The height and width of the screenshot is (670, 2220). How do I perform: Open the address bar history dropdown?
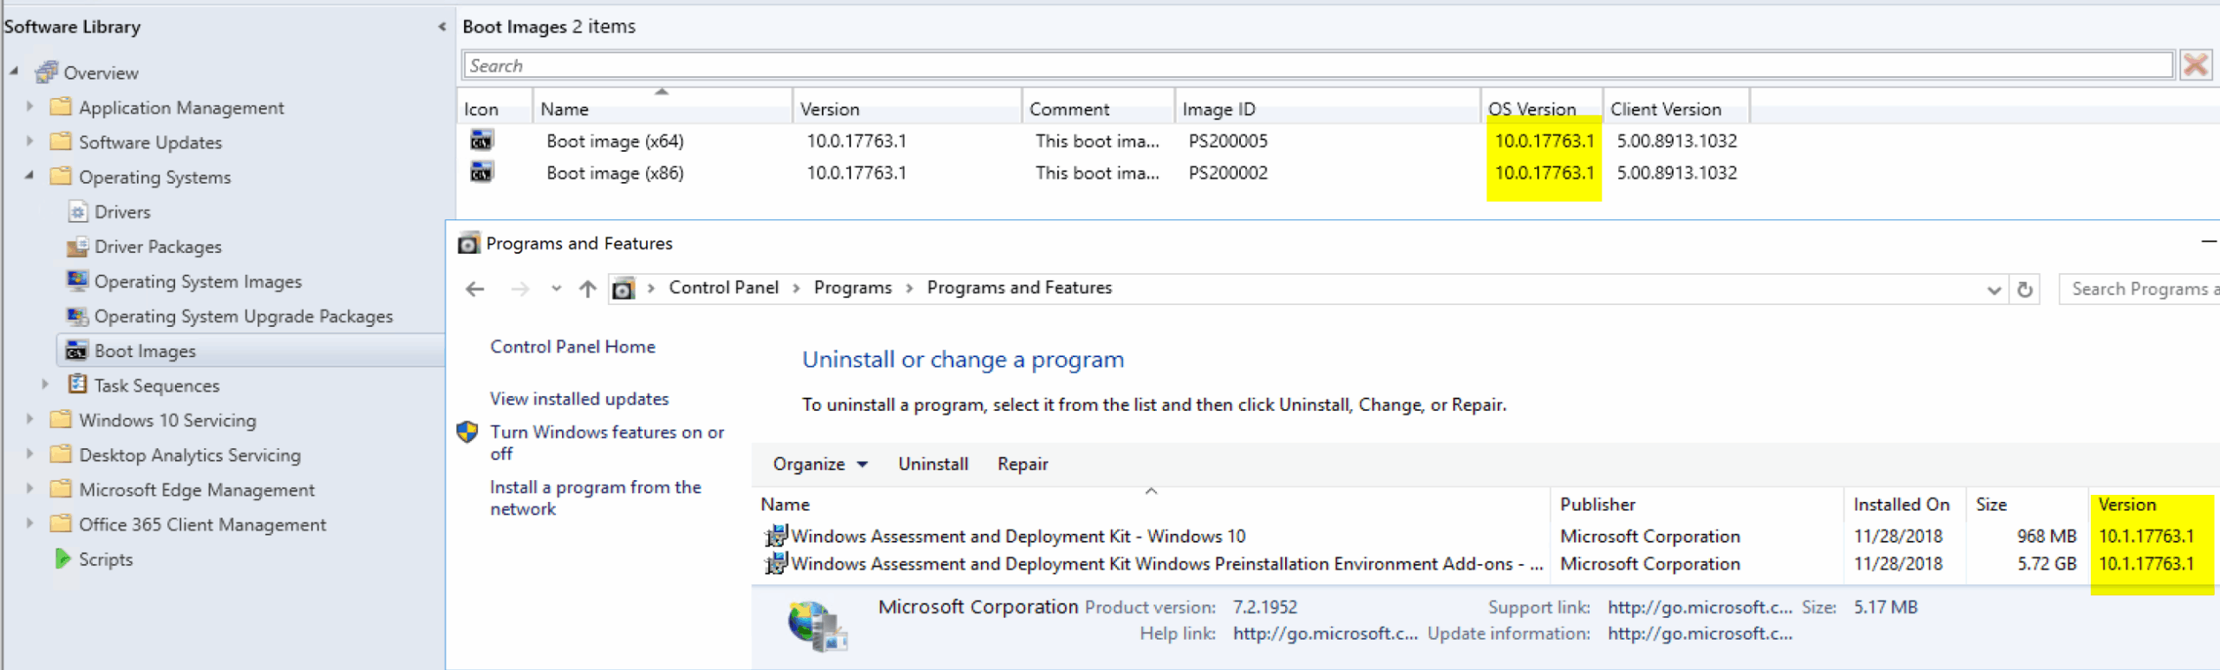pyautogui.click(x=1994, y=290)
